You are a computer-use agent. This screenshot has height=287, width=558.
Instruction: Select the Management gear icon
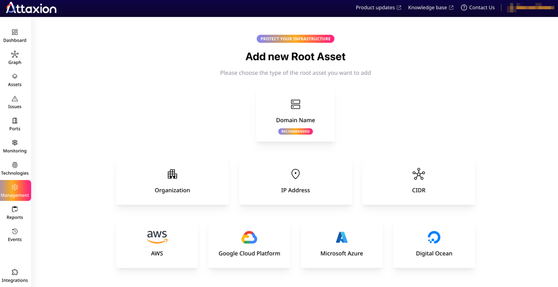(x=15, y=187)
